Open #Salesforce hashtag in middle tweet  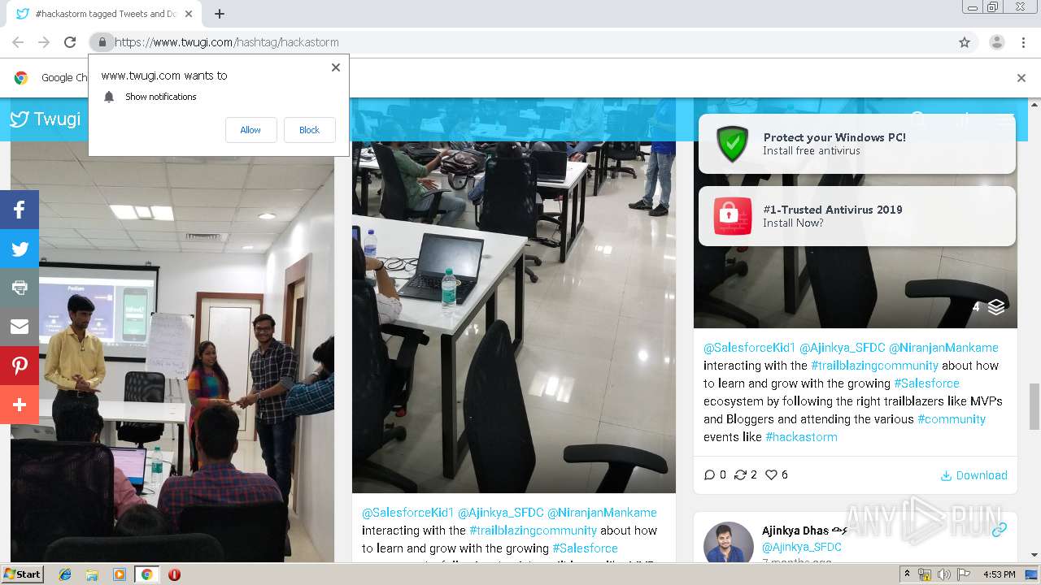click(585, 548)
